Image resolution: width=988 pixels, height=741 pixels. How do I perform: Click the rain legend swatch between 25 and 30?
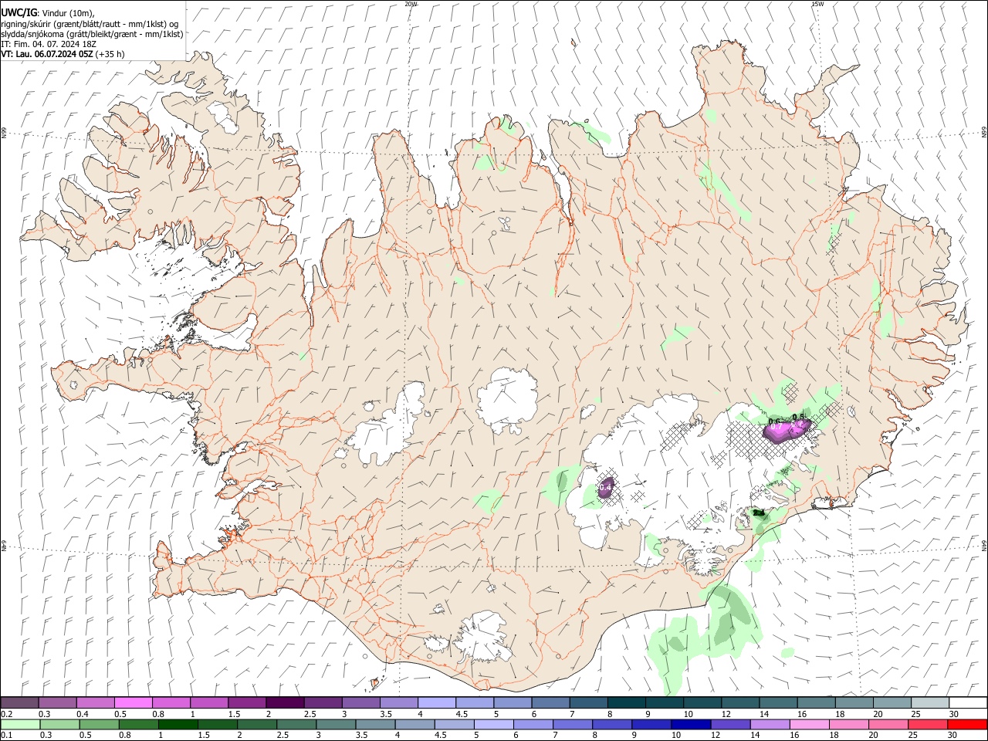[928, 724]
